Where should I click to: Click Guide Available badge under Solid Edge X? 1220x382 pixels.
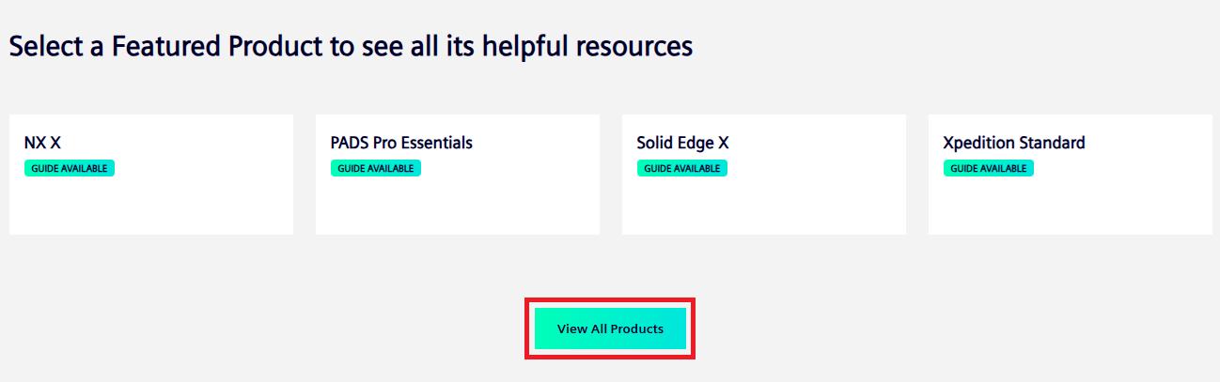682,169
